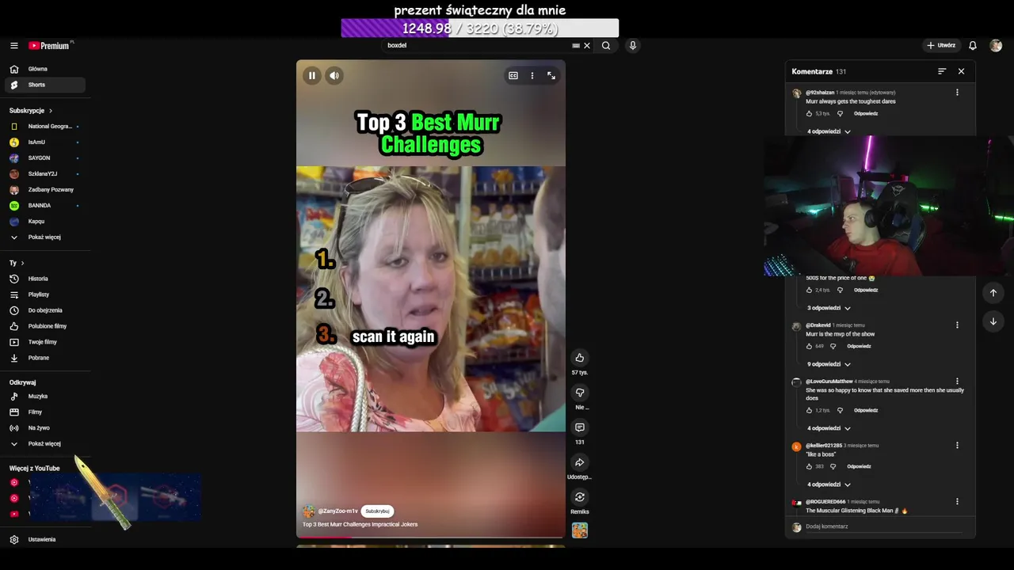Open Do obejrzenia watch later
This screenshot has height=570, width=1014.
click(x=45, y=310)
